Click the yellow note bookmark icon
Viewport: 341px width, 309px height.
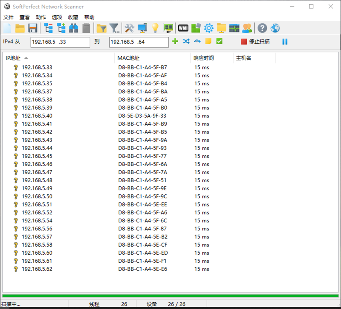pyautogui.click(x=208, y=41)
